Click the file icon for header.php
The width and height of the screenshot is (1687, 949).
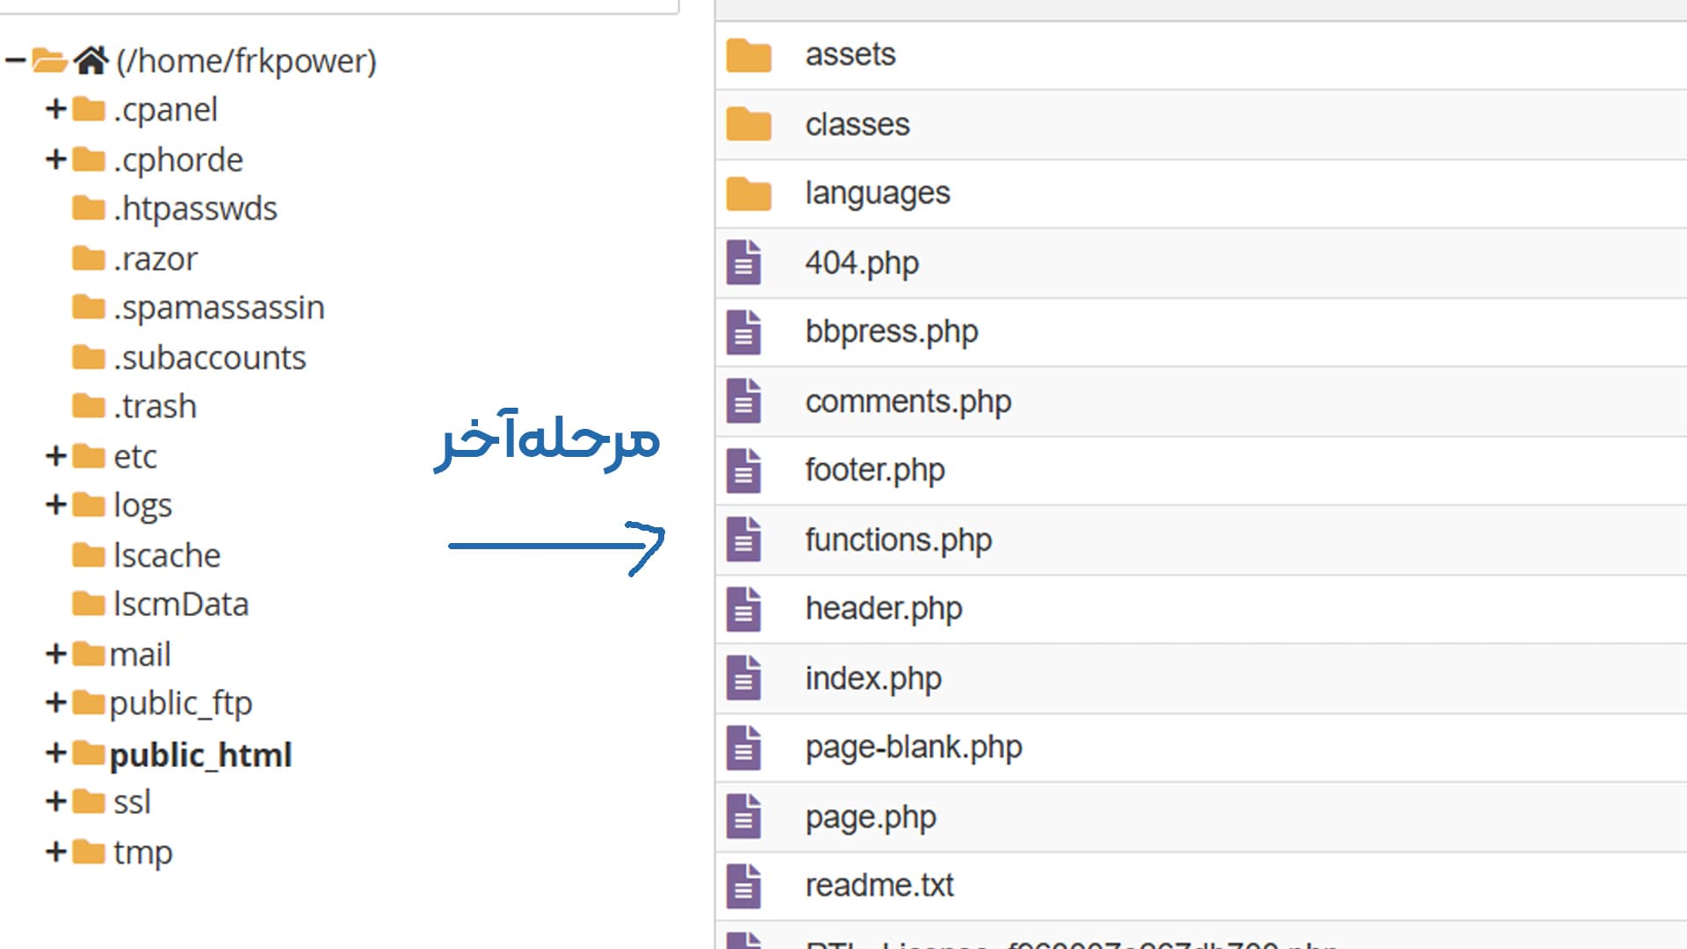click(744, 609)
